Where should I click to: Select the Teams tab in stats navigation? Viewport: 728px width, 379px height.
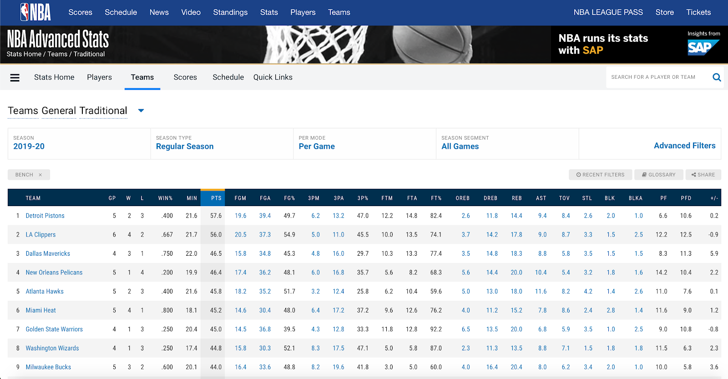142,77
